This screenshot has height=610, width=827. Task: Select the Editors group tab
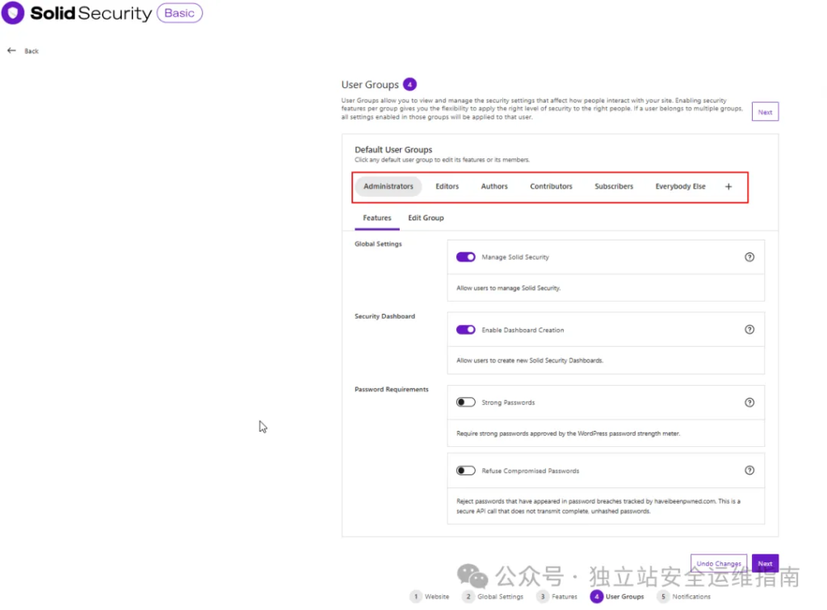pyautogui.click(x=447, y=186)
